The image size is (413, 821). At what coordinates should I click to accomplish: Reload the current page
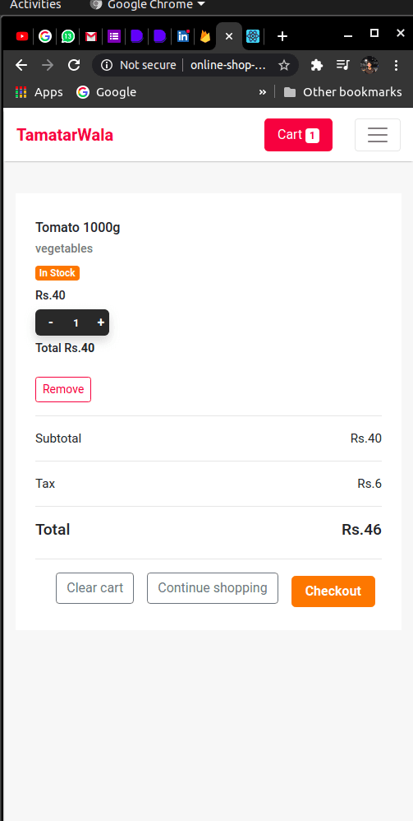coord(74,65)
